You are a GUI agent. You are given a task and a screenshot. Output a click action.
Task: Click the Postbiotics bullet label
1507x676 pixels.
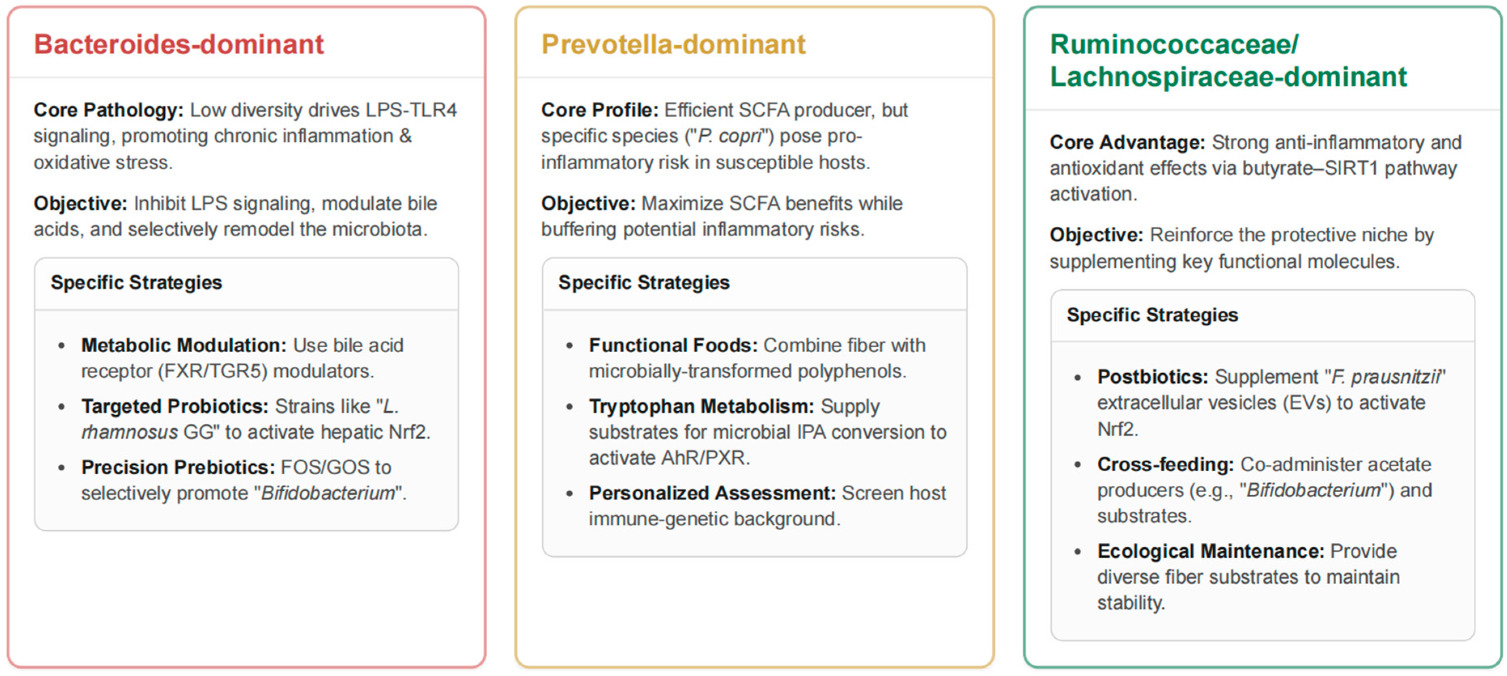click(x=1152, y=377)
